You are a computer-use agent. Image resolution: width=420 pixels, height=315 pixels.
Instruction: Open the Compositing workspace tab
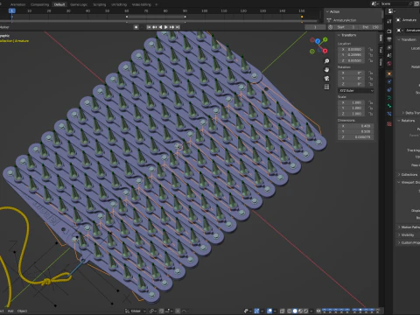(x=39, y=4)
